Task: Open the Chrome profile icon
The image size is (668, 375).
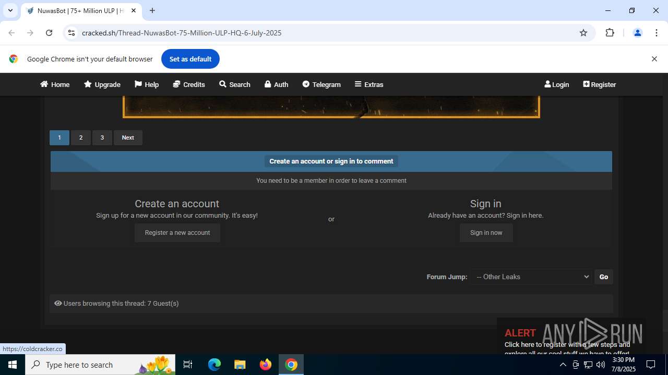Action: tap(637, 33)
